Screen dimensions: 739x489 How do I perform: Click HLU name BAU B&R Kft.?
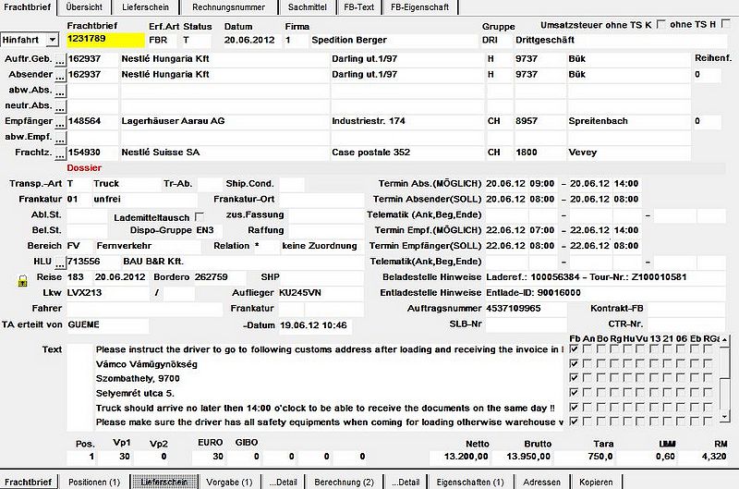point(242,262)
